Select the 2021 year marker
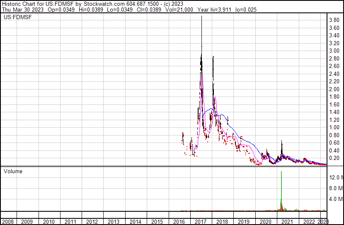 coord(287,222)
